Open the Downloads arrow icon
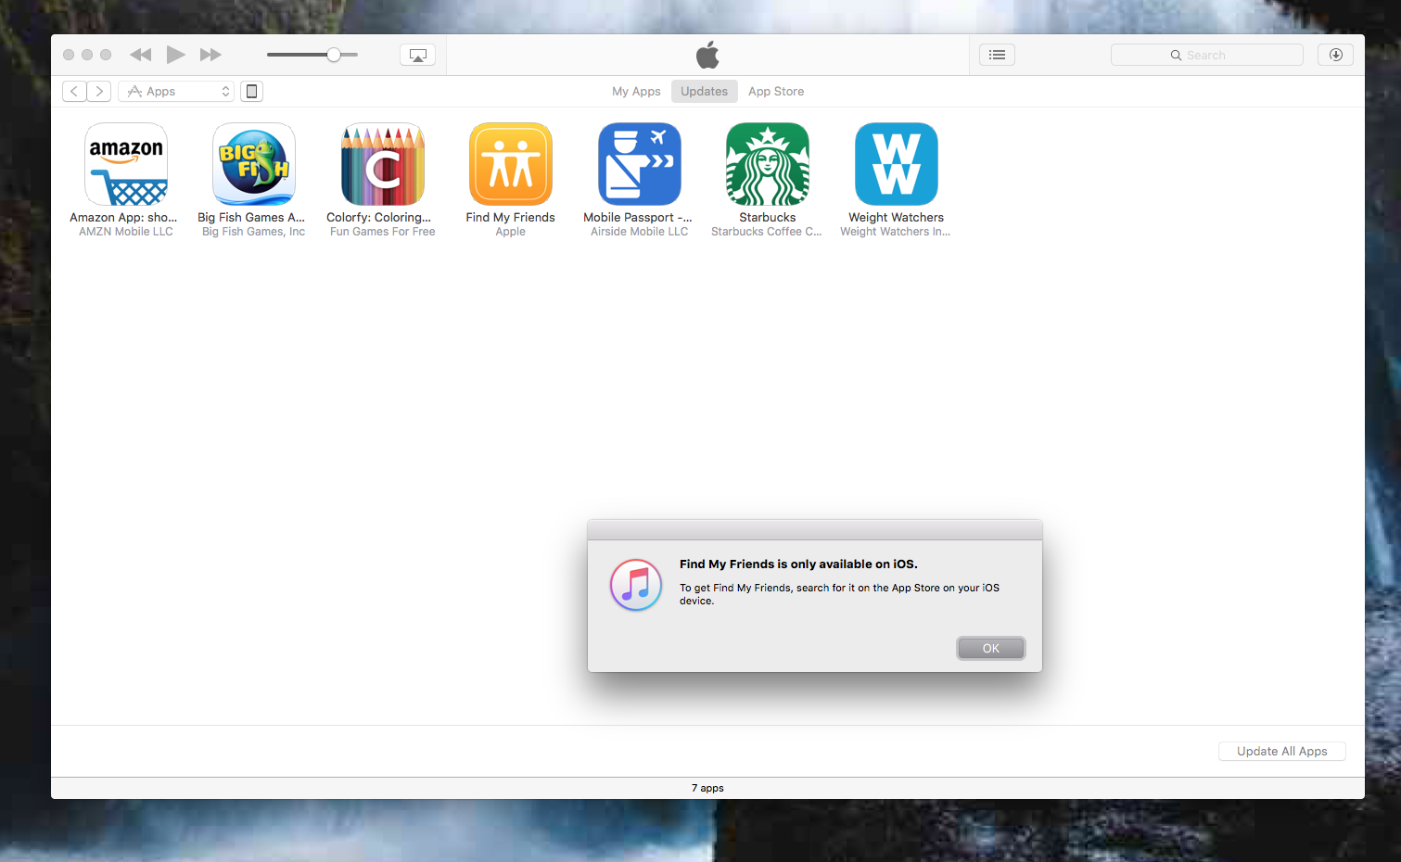The width and height of the screenshot is (1401, 862). pyautogui.click(x=1335, y=55)
